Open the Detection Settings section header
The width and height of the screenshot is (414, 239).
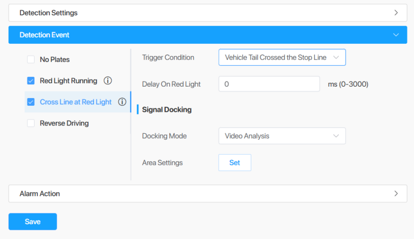click(x=208, y=13)
